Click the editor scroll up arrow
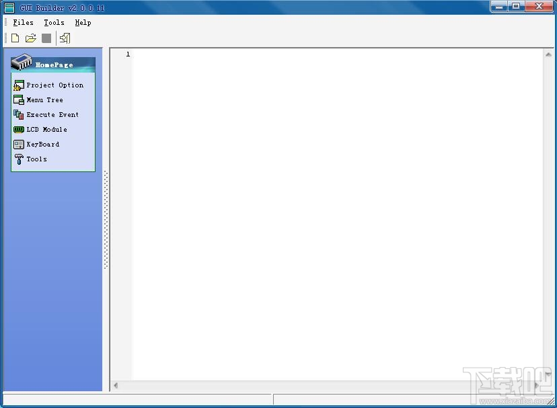The width and height of the screenshot is (557, 408). (x=548, y=54)
